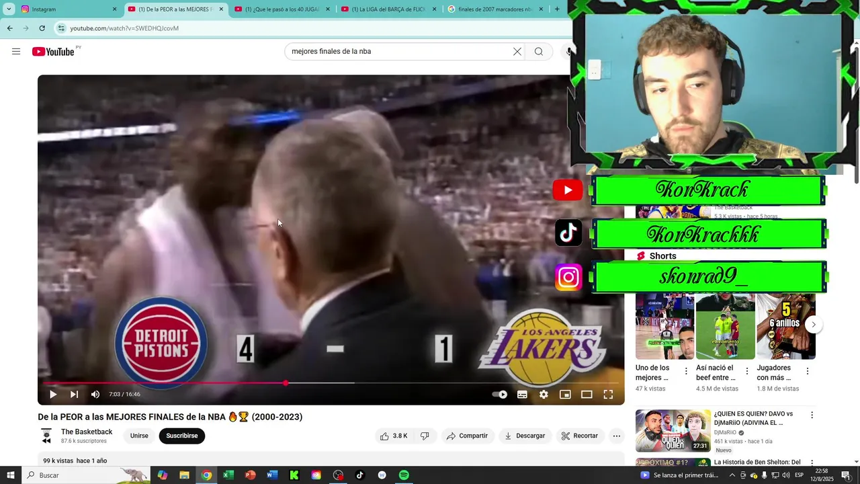This screenshot has height=484, width=860.
Task: Click the DjMaRiiO channel name
Action: (x=725, y=433)
